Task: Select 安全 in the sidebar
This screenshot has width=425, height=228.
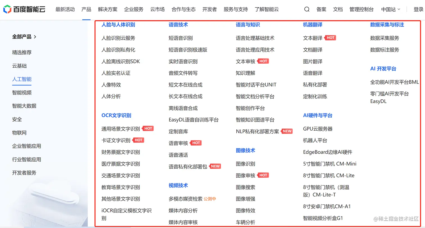Action: point(17,119)
